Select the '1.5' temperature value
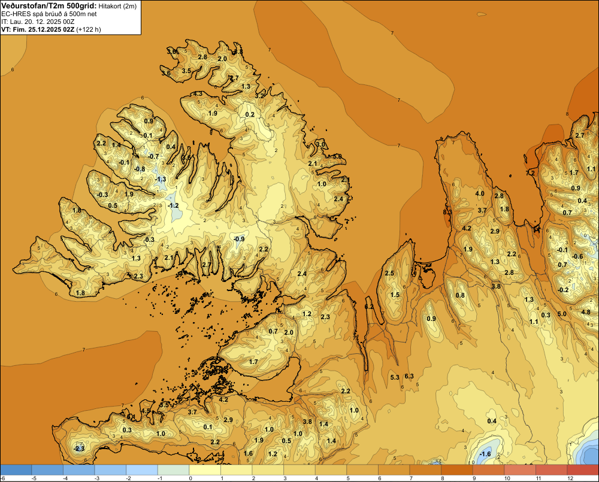599x482 pixels. pos(395,295)
